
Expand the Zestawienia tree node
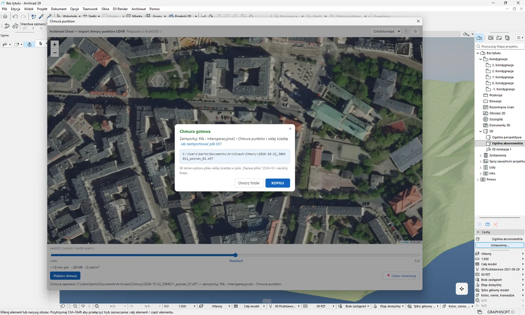[481, 156]
